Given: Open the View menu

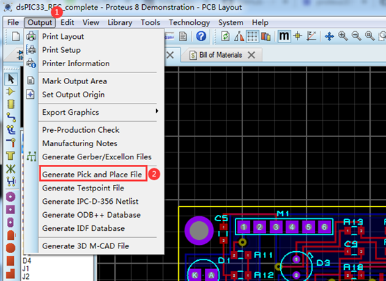Looking at the screenshot, I should pyautogui.click(x=91, y=23).
